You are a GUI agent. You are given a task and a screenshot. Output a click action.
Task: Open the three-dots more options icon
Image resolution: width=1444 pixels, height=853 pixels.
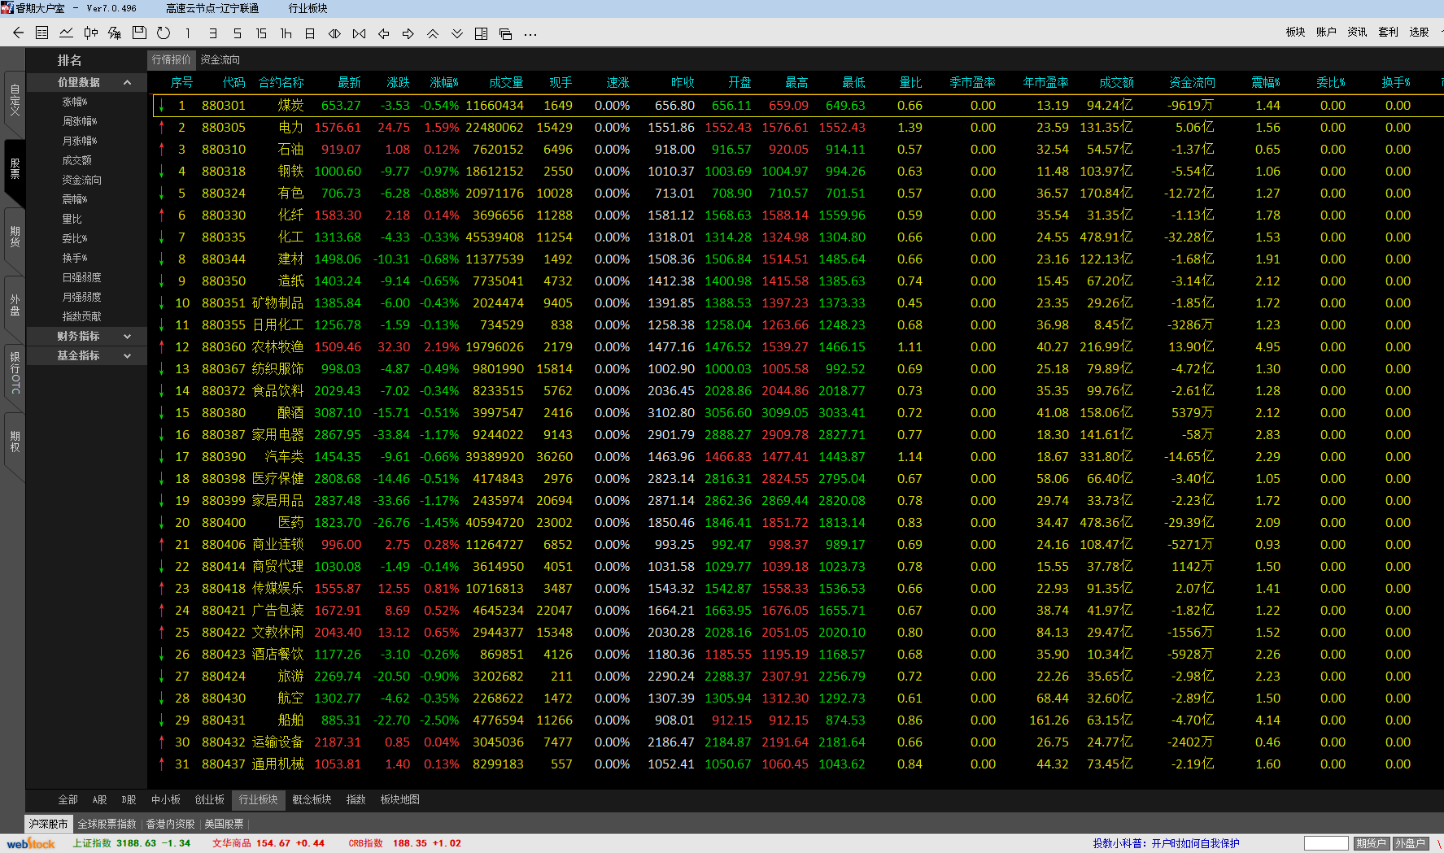pos(530,34)
